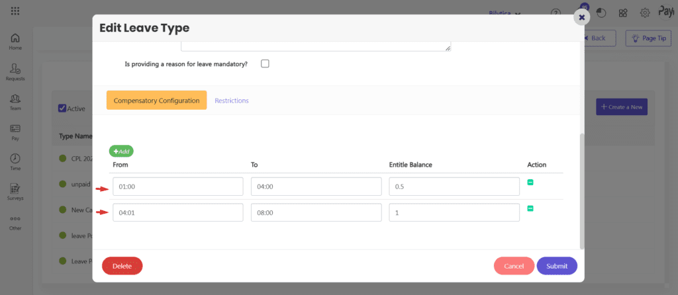Remove the 04:01 to 08:00 row
The image size is (678, 295).
point(530,208)
